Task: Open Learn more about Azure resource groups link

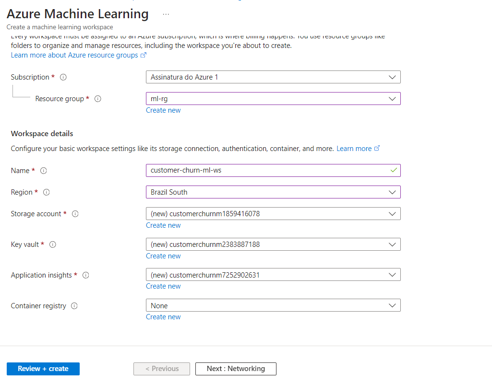Action: point(74,55)
